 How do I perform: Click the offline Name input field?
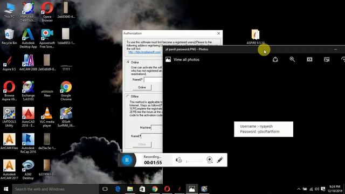click(152, 136)
